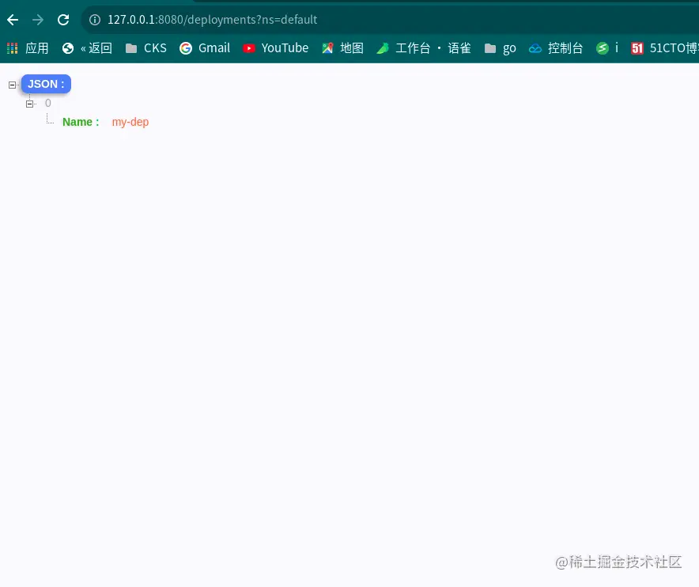Image resolution: width=699 pixels, height=587 pixels.
Task: Select the index 0 tree label
Action: click(x=47, y=103)
